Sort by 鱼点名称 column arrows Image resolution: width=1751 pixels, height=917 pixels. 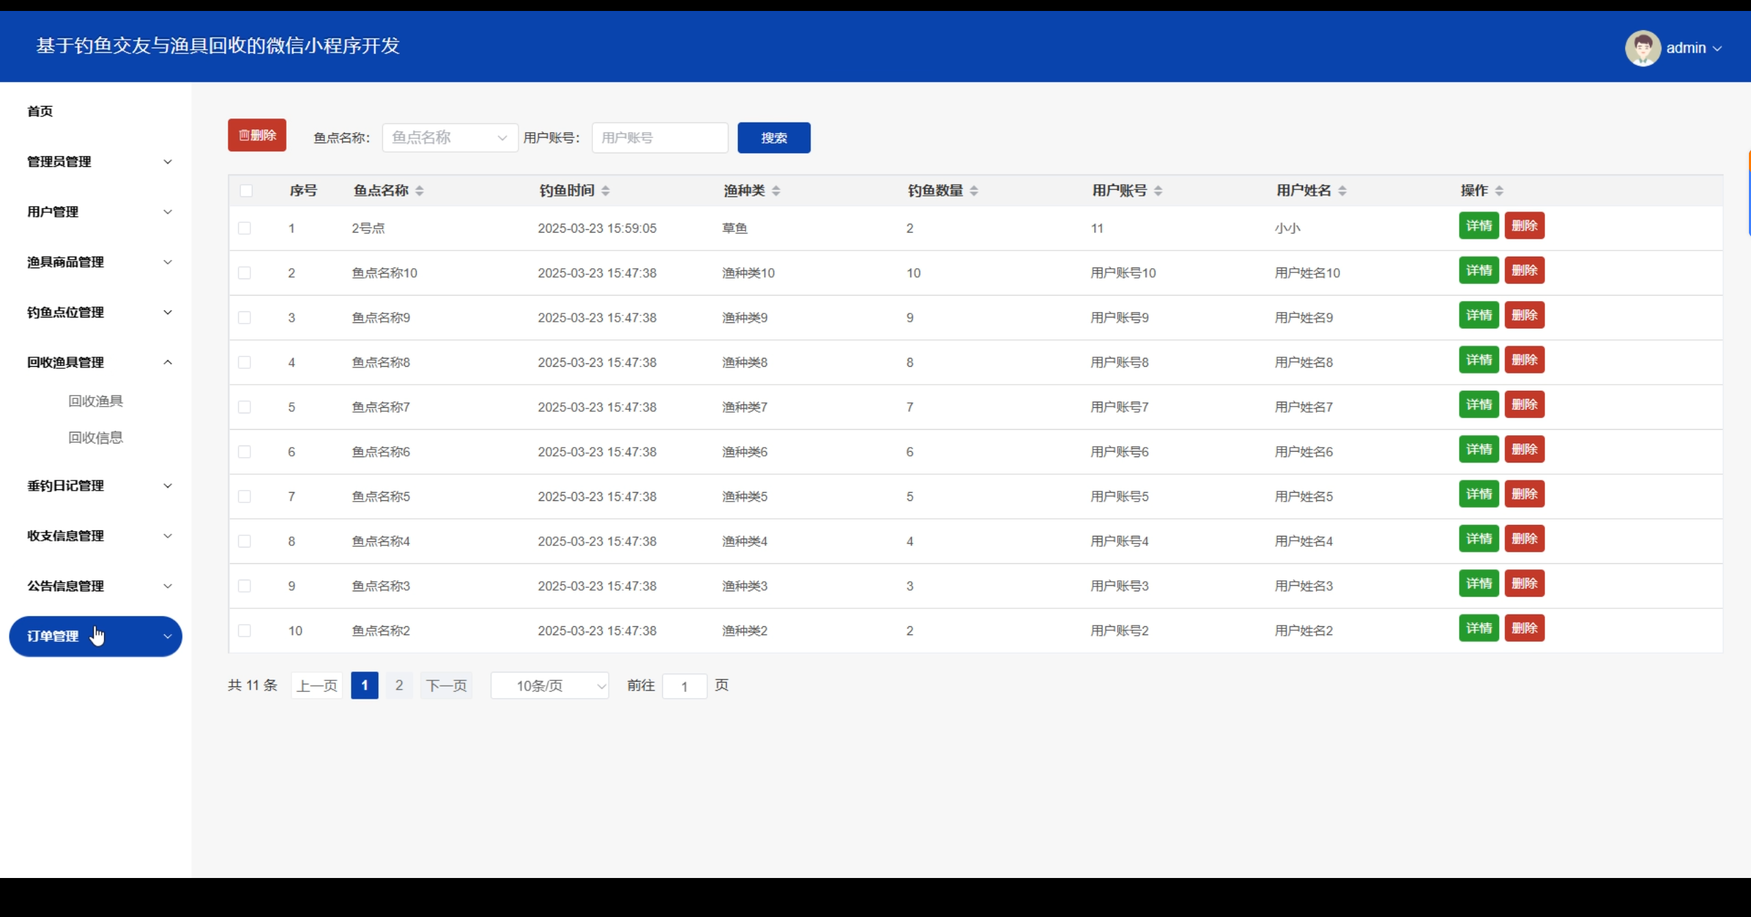pos(419,191)
